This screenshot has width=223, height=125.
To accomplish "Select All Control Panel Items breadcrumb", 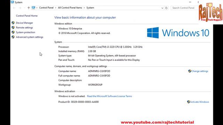I will pos(70,8).
